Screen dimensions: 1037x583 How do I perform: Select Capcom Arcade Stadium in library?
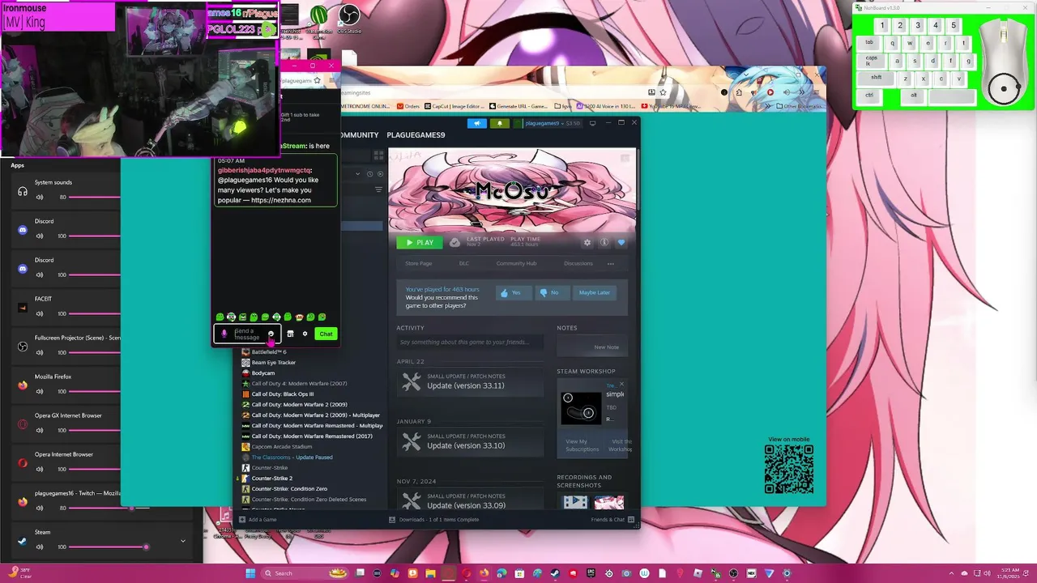pos(282,447)
